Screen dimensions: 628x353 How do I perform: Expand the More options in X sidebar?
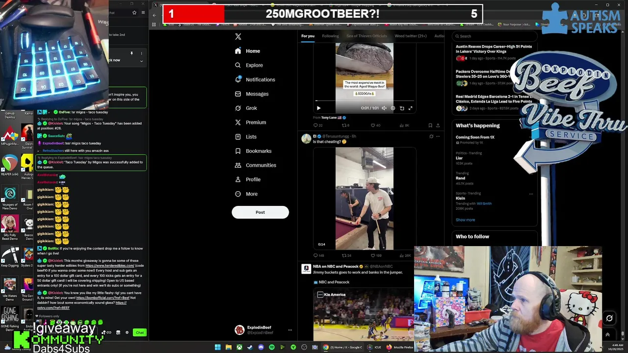(x=246, y=194)
